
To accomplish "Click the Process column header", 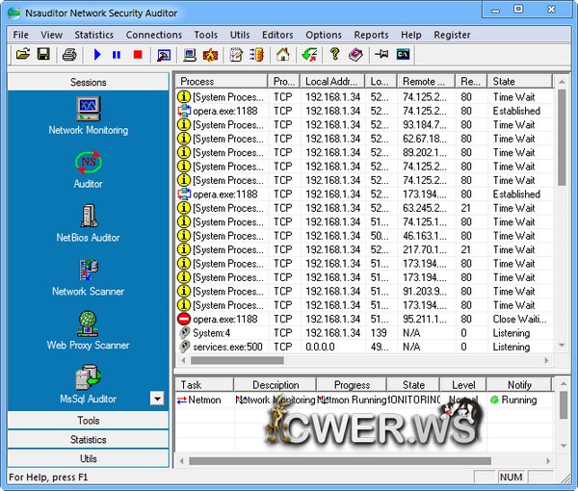I will point(220,82).
